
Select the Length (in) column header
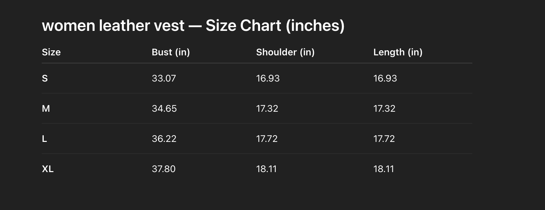pyautogui.click(x=398, y=52)
